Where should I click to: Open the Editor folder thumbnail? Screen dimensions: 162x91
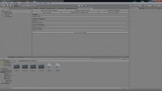click(x=17, y=66)
